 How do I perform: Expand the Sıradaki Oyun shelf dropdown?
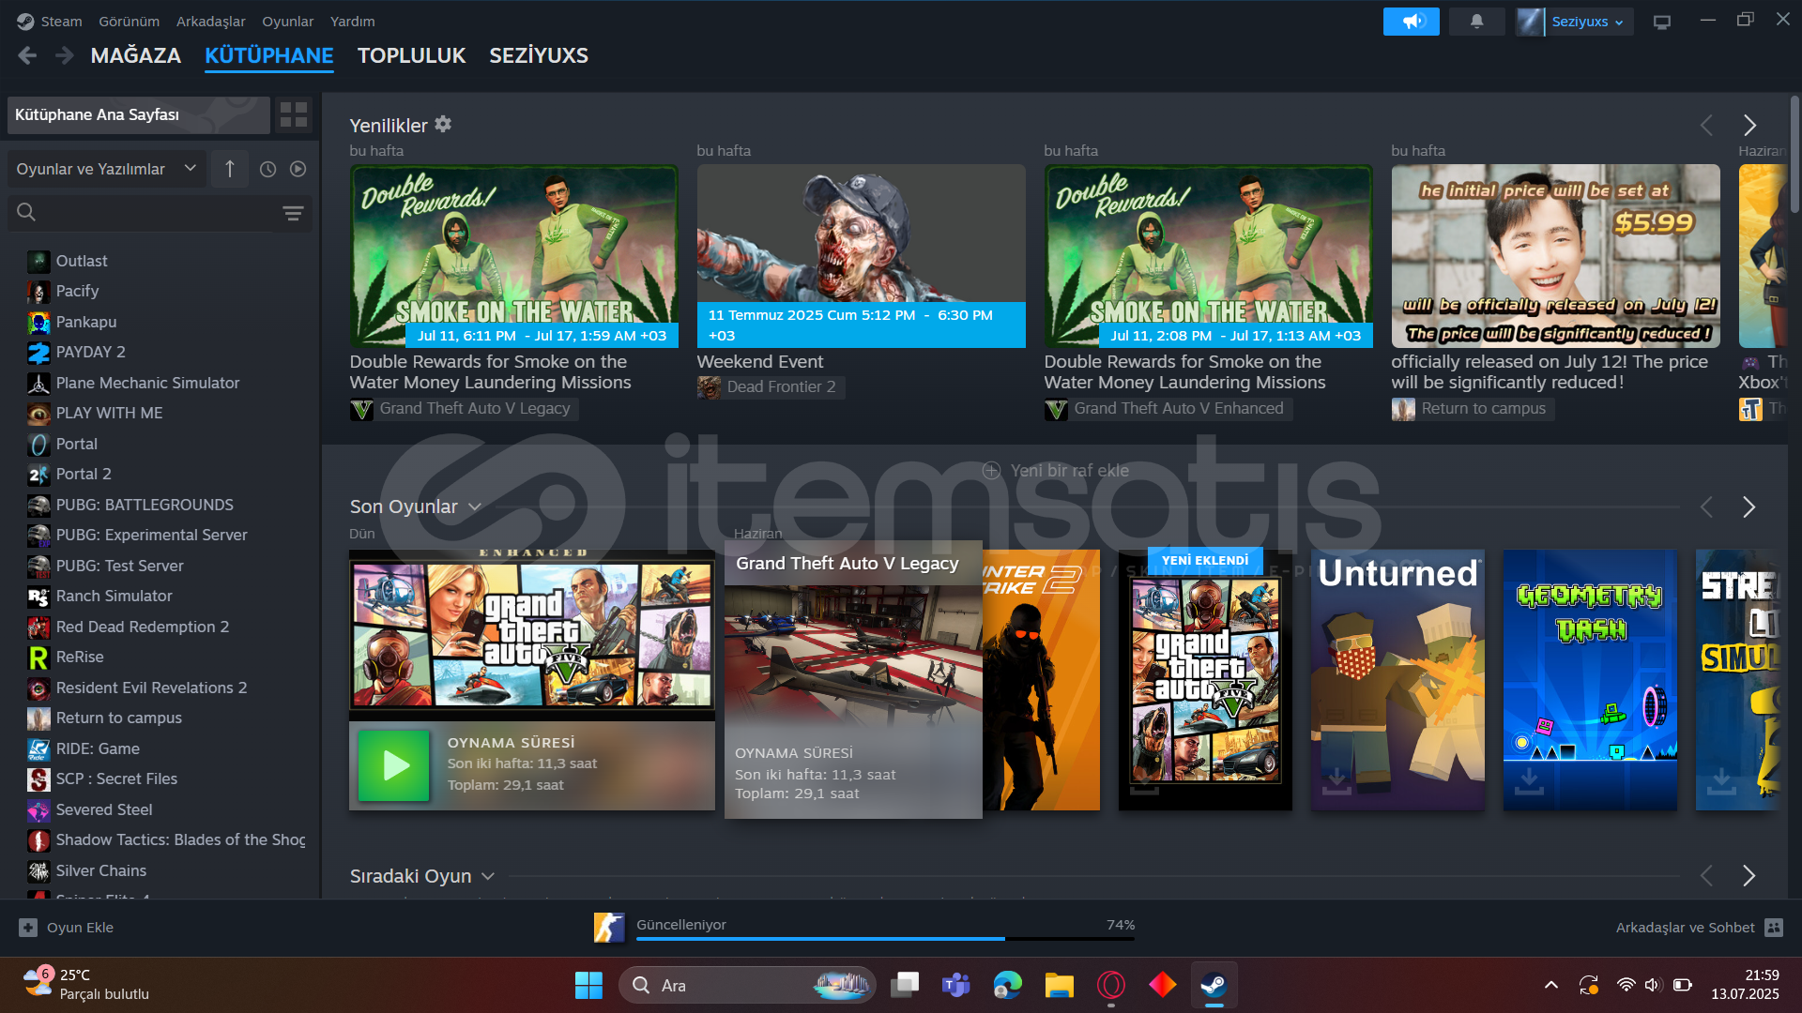[488, 876]
